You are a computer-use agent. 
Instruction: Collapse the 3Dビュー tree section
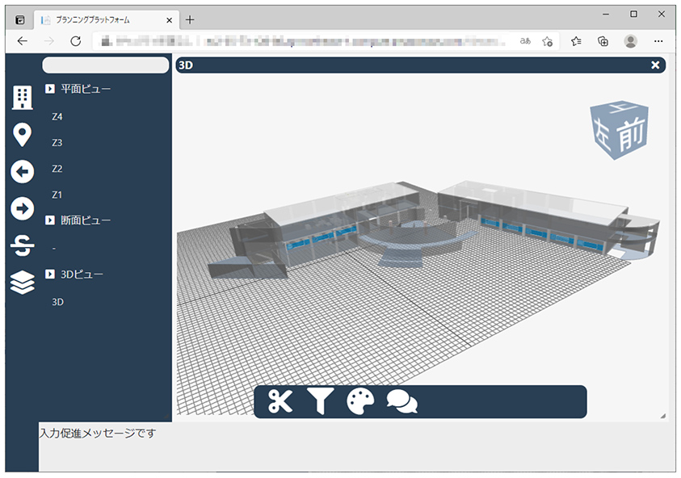(x=51, y=274)
